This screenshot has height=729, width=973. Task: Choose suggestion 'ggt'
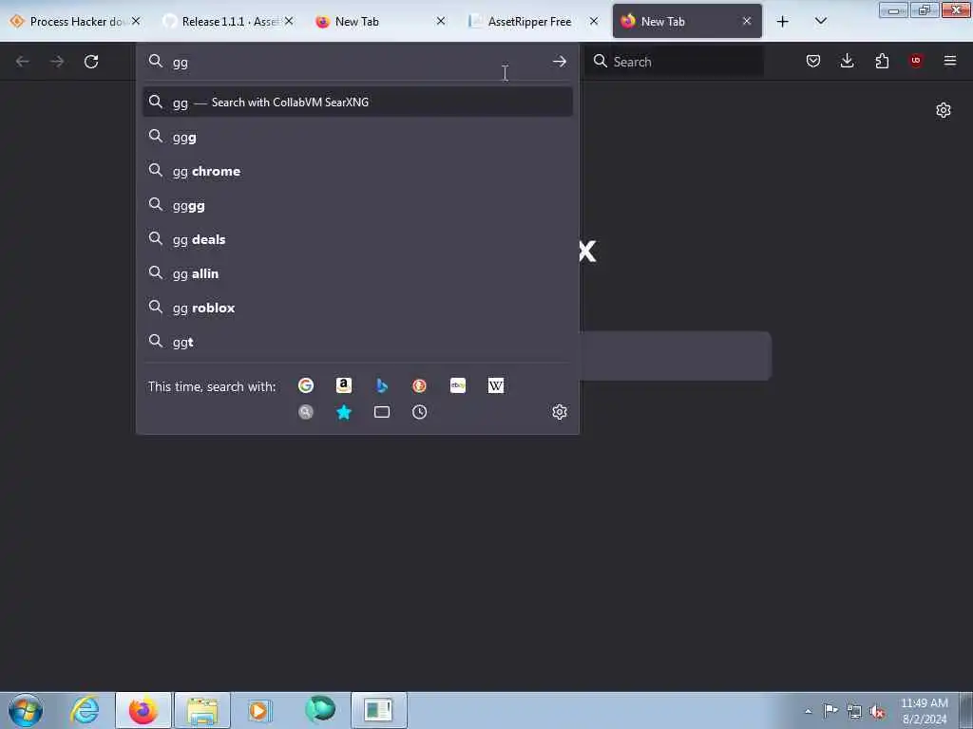pos(357,342)
